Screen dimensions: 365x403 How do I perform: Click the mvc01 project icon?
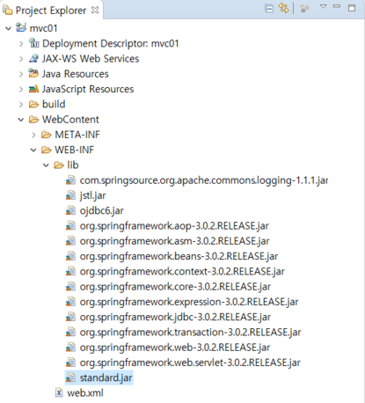coord(21,27)
